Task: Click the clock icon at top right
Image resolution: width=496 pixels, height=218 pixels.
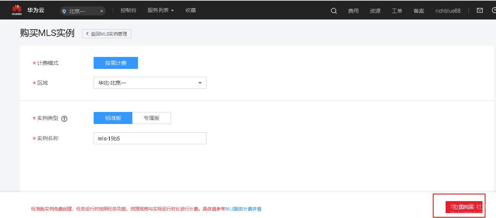Action: (x=494, y=10)
